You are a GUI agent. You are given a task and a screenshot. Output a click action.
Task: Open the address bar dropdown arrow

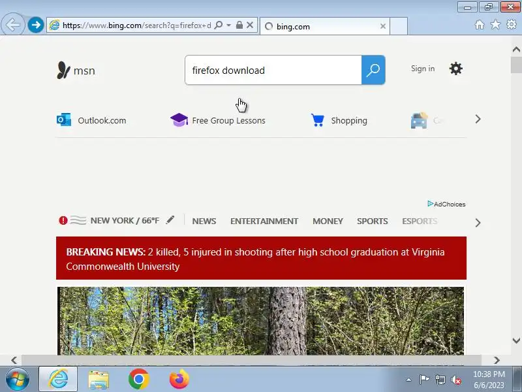229,25
